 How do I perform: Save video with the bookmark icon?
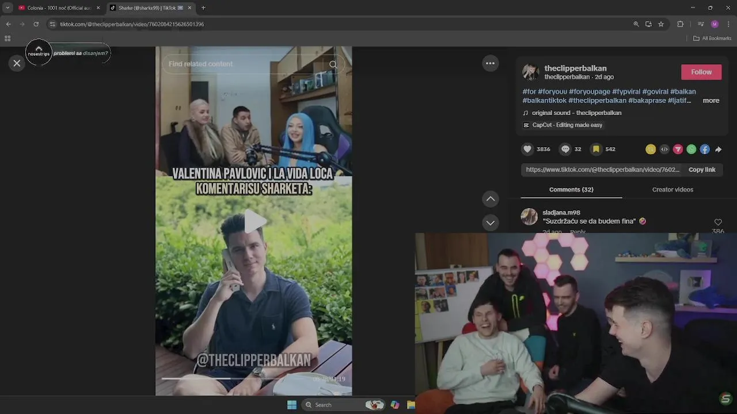pyautogui.click(x=596, y=149)
